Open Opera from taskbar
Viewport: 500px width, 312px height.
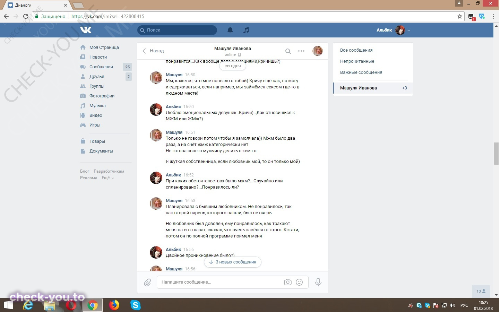71,305
